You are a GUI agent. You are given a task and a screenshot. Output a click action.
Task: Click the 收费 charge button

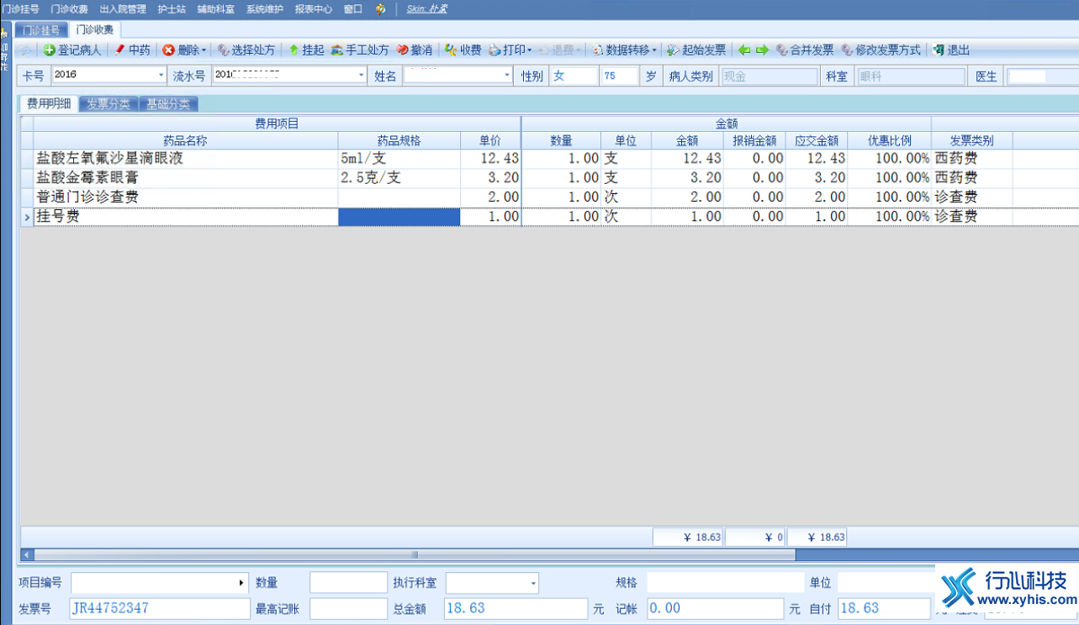click(x=463, y=50)
